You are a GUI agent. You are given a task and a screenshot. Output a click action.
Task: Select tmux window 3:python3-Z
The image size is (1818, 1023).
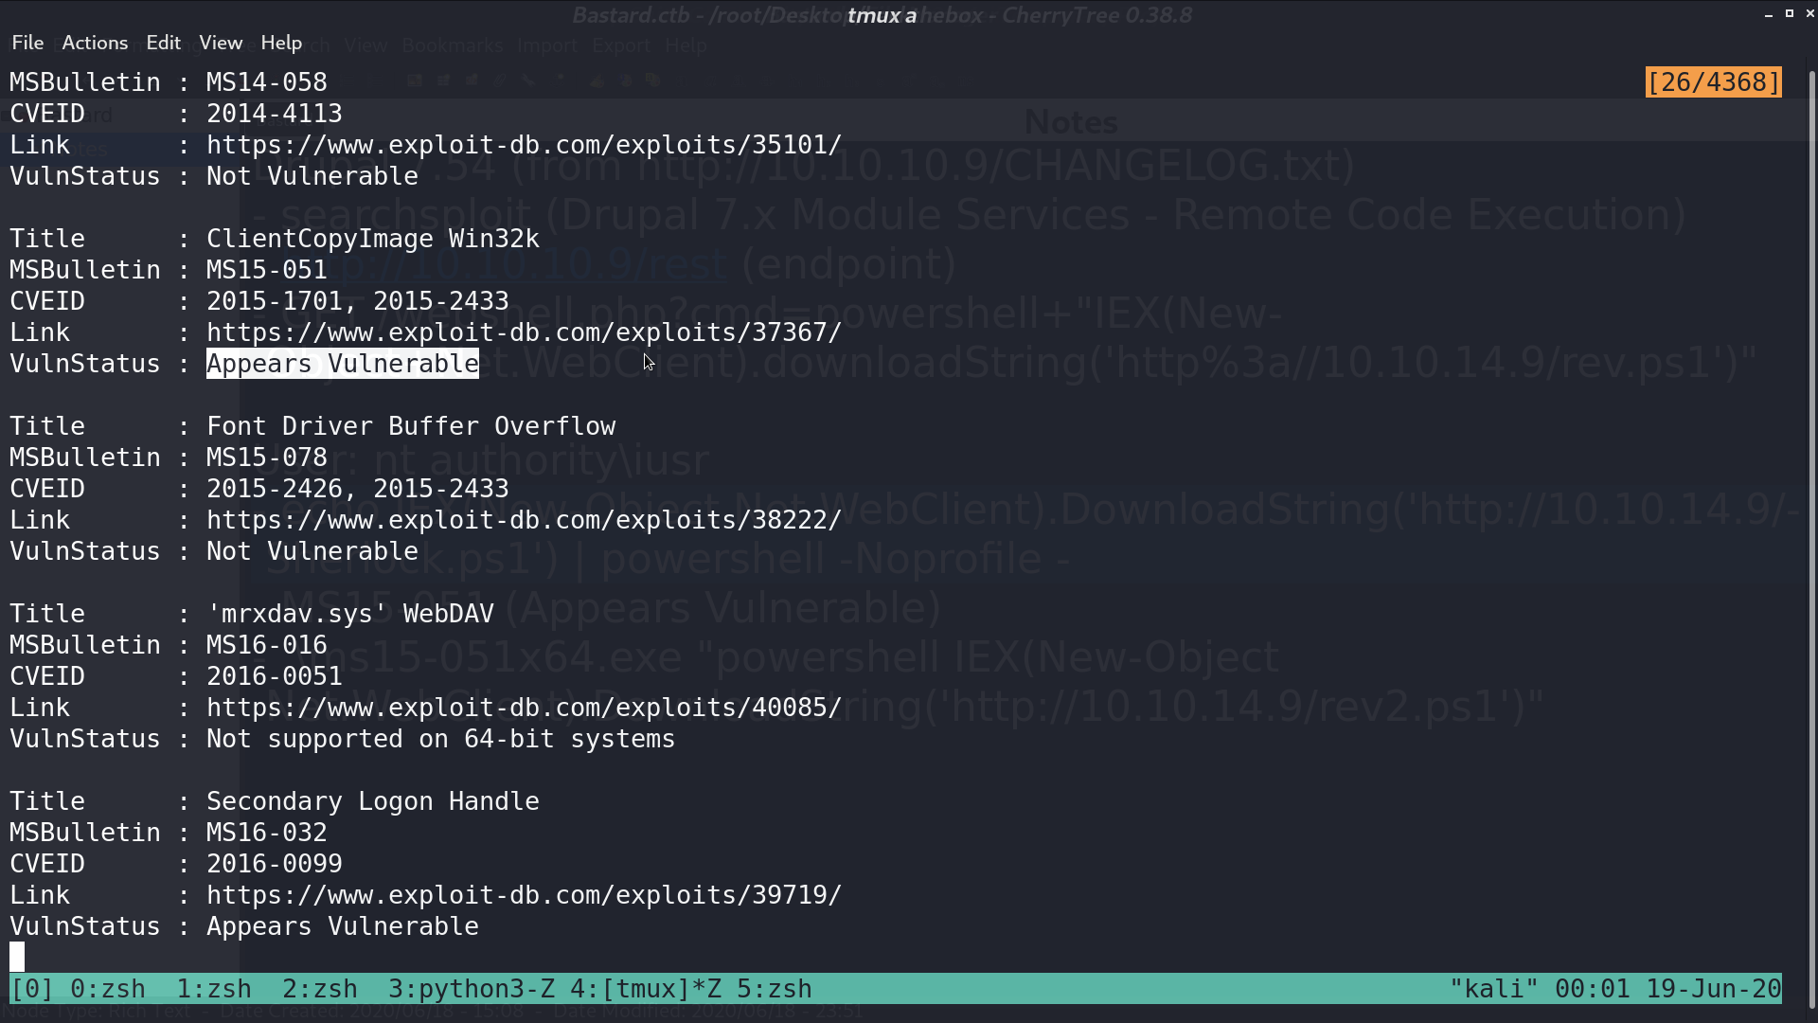coord(472,989)
